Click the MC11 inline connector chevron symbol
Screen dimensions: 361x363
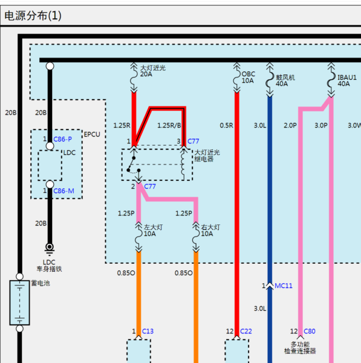click(270, 286)
